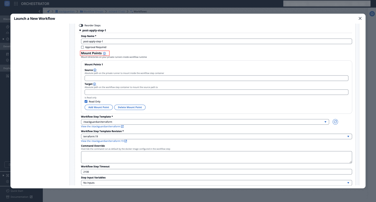Check the Approval Required checkbox
Viewport: 376px width, 202px height.
[83, 47]
